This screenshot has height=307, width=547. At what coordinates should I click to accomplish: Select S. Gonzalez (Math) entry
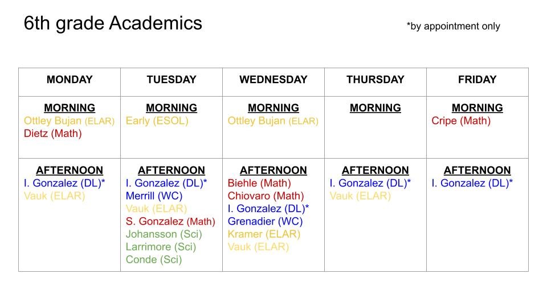point(170,221)
